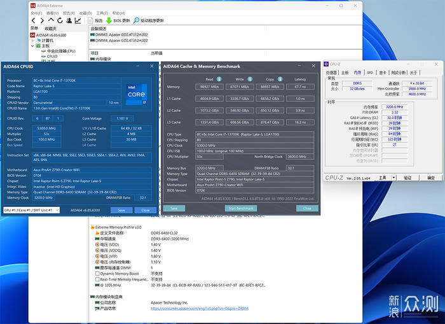Viewport: 445px width, 324px height.
Task: Open the 帮助(H) menu
Action: 118,13
